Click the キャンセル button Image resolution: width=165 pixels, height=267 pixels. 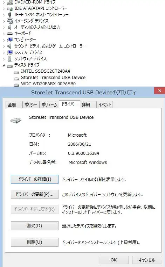point(147,260)
